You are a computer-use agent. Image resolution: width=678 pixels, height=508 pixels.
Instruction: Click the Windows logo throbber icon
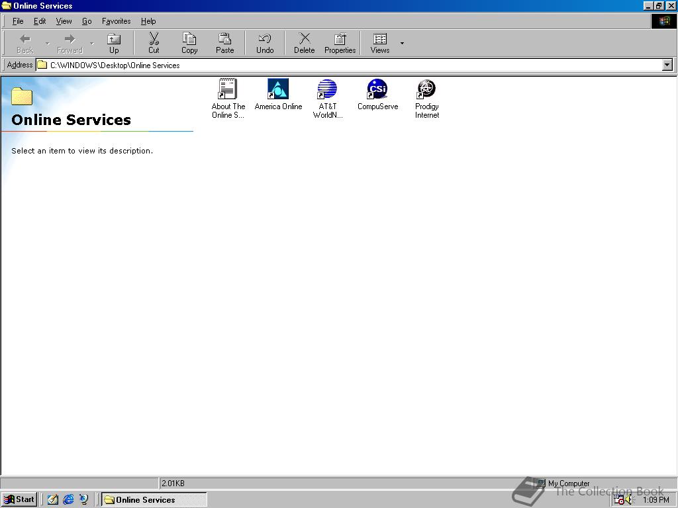point(663,21)
